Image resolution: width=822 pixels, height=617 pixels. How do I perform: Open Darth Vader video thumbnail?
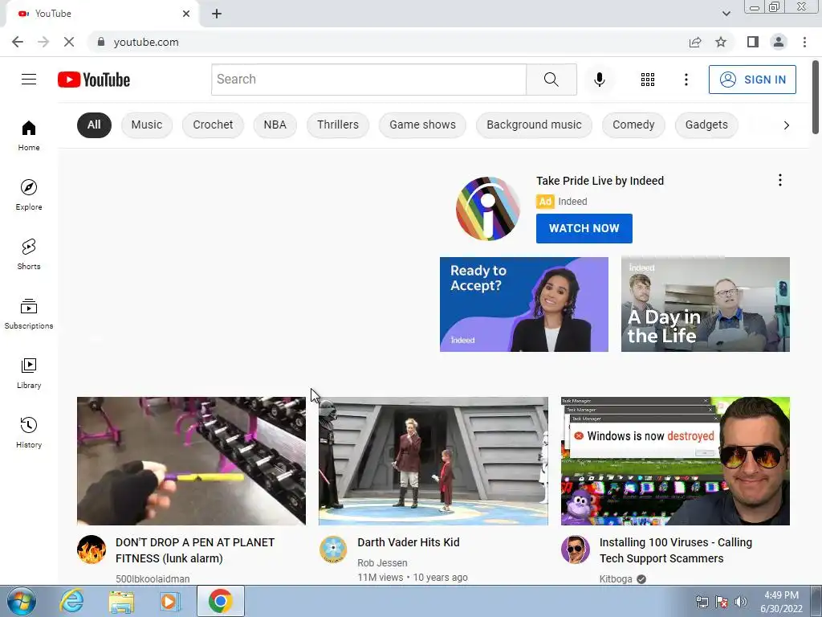tap(433, 460)
